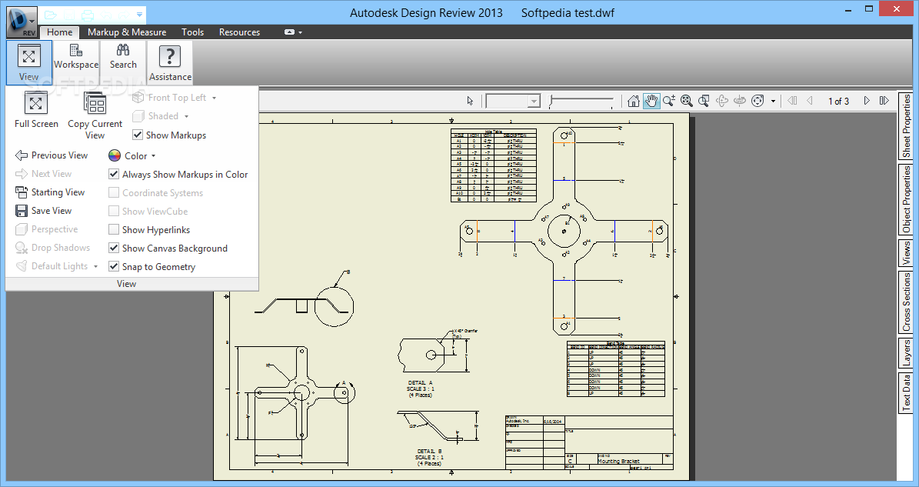Uncheck Show Markups checkbox

pyautogui.click(x=138, y=135)
